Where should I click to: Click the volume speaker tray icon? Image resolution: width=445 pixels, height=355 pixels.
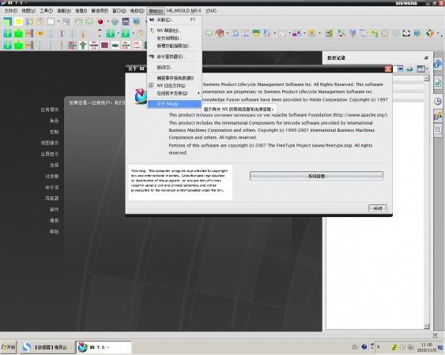point(402,347)
